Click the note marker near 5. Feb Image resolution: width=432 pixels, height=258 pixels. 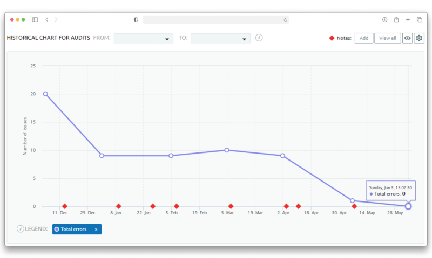(x=177, y=206)
